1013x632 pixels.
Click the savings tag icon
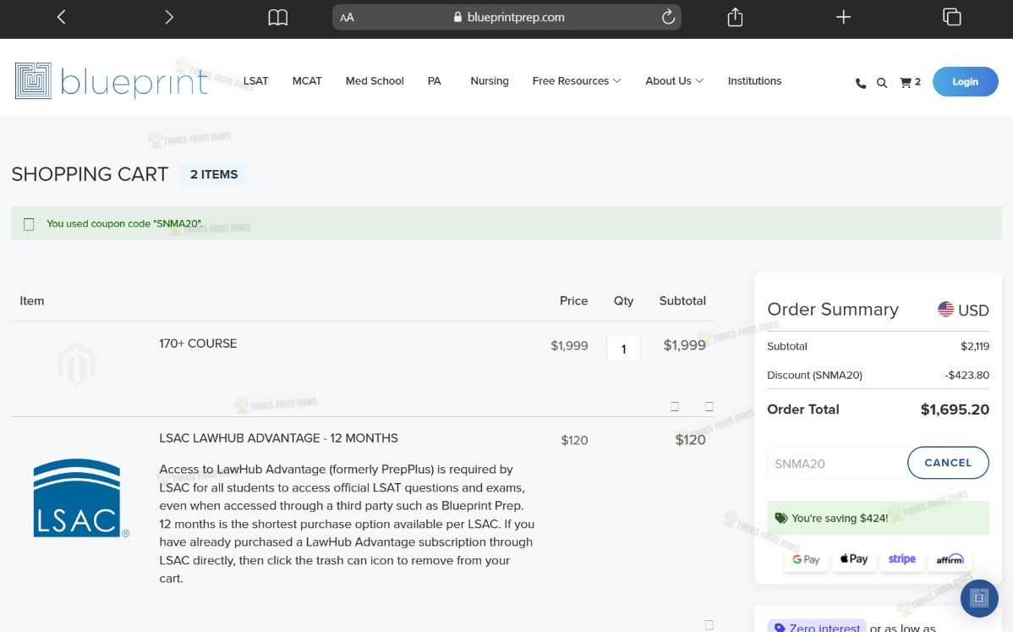[781, 518]
